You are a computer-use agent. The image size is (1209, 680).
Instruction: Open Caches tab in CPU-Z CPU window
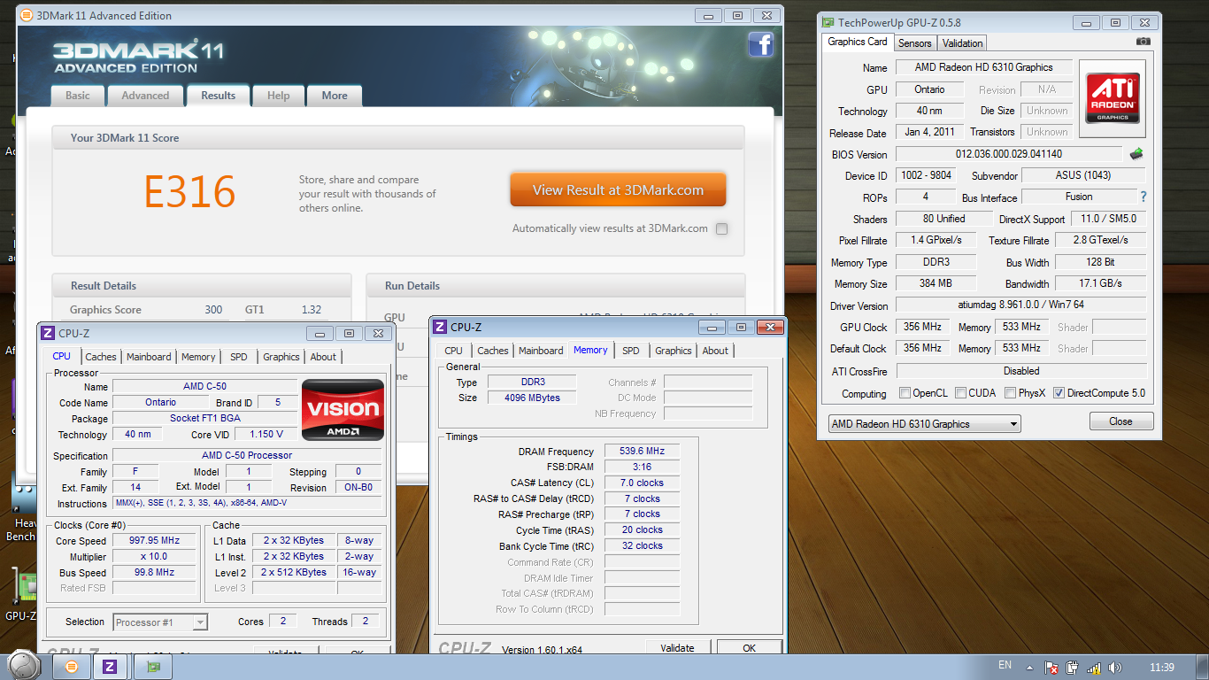pos(101,357)
